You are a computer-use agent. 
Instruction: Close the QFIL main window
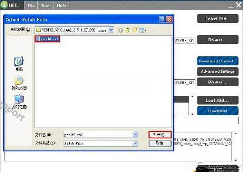(238, 5)
